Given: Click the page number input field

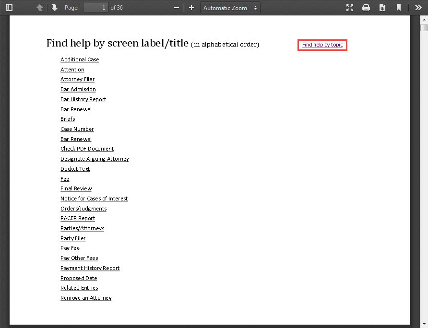Looking at the screenshot, I should [x=95, y=8].
